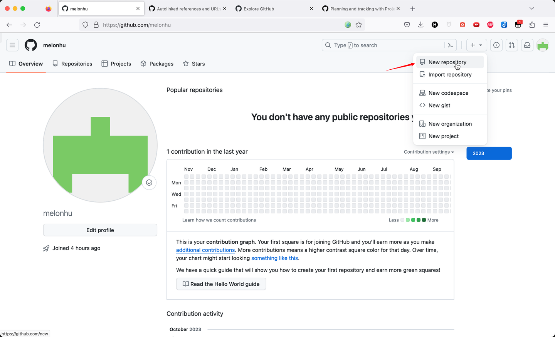Open the Create new plus dropdown
Image resolution: width=555 pixels, height=337 pixels.
(x=477, y=45)
